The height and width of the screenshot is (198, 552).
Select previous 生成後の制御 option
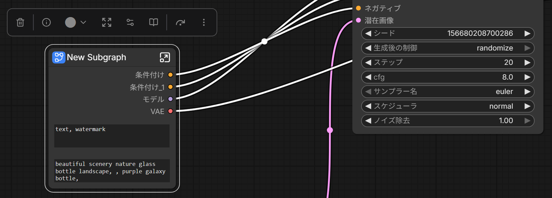click(368, 48)
